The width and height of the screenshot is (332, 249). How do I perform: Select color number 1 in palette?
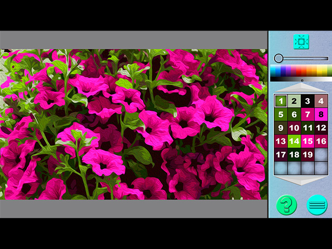click(281, 101)
